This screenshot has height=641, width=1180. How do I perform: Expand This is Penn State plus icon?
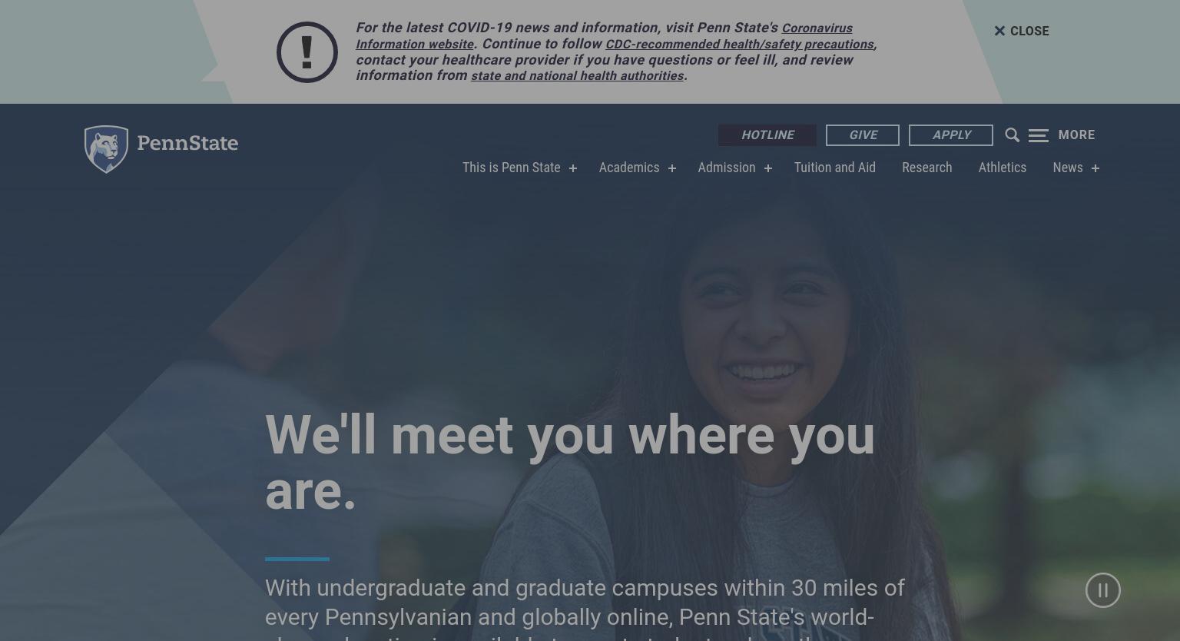point(572,168)
